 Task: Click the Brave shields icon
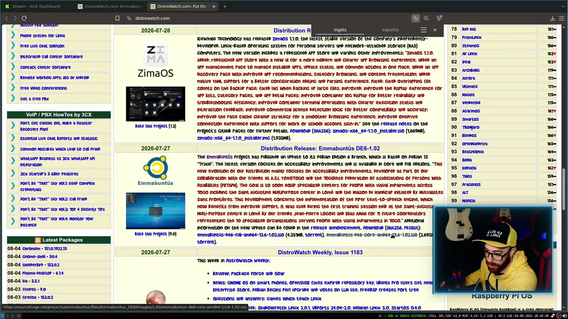click(x=439, y=18)
